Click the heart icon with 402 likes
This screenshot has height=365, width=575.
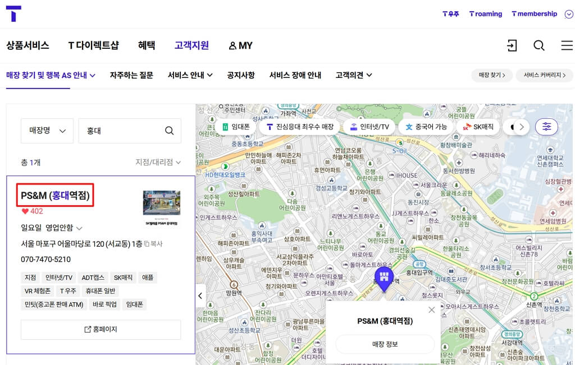(x=25, y=211)
